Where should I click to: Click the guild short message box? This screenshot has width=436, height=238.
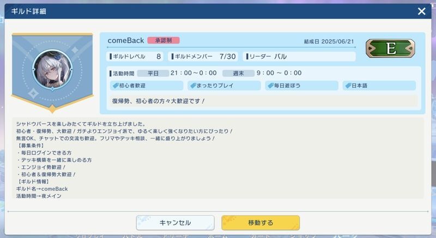coord(262,101)
